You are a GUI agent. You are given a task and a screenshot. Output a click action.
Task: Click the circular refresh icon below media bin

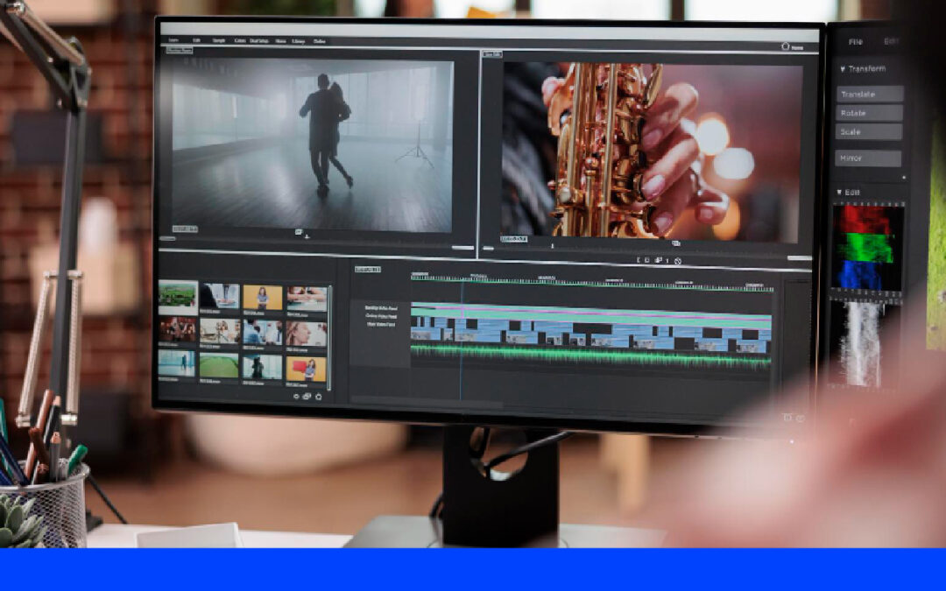click(x=319, y=397)
